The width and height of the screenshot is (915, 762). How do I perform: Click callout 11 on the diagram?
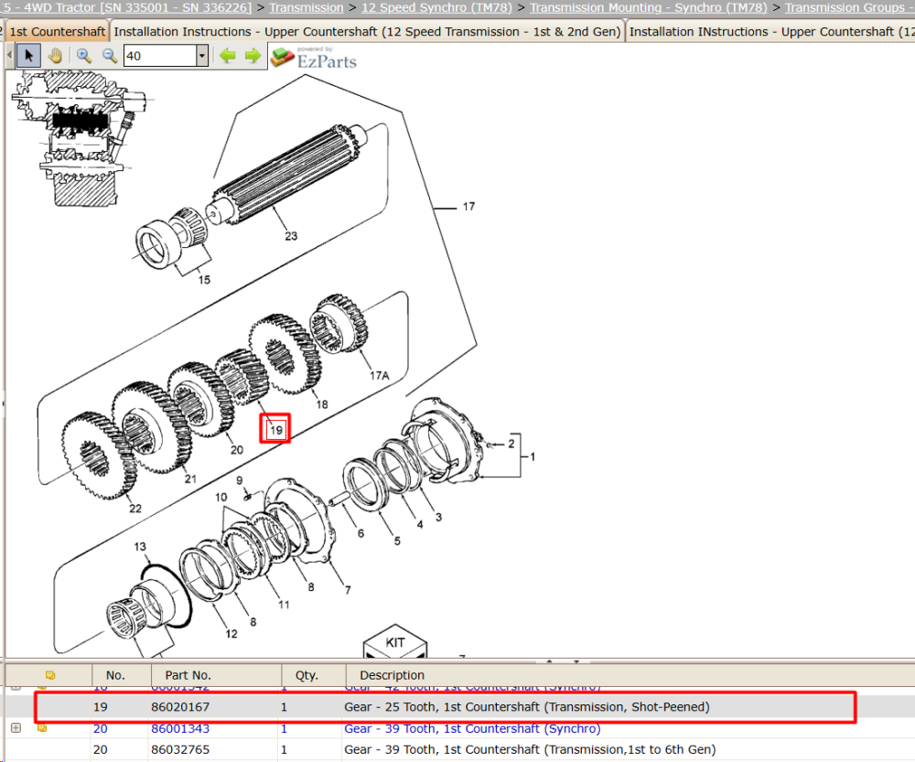click(284, 605)
